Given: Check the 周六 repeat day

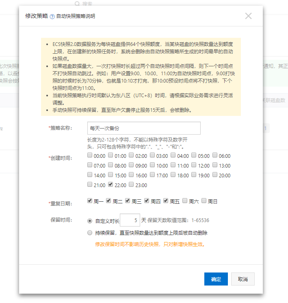Looking at the screenshot, I should tap(185, 201).
